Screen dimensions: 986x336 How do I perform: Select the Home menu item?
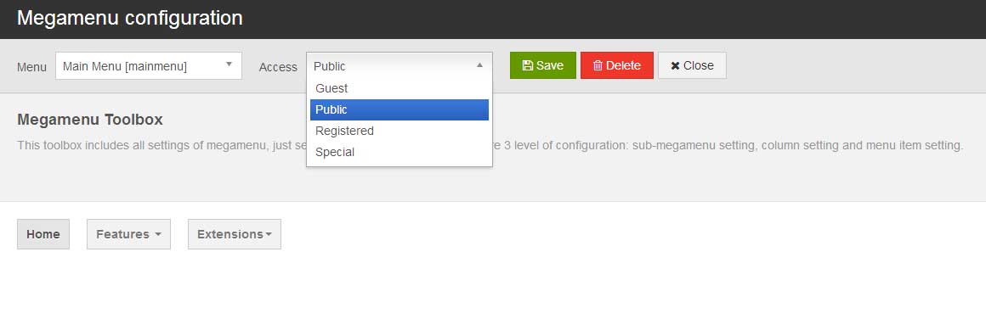[x=43, y=234]
